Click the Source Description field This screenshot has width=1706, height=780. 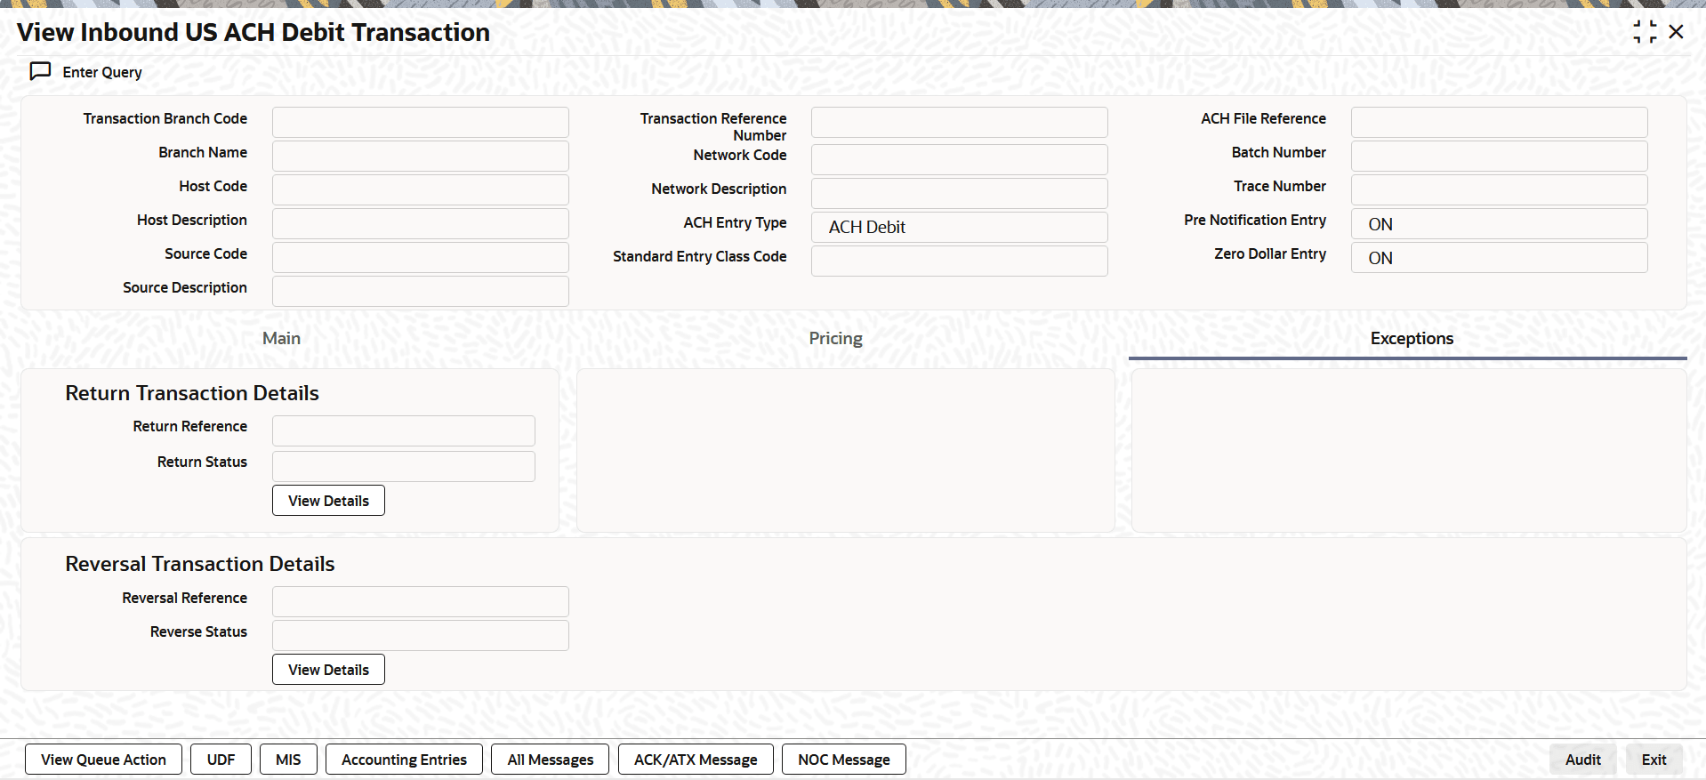(421, 291)
